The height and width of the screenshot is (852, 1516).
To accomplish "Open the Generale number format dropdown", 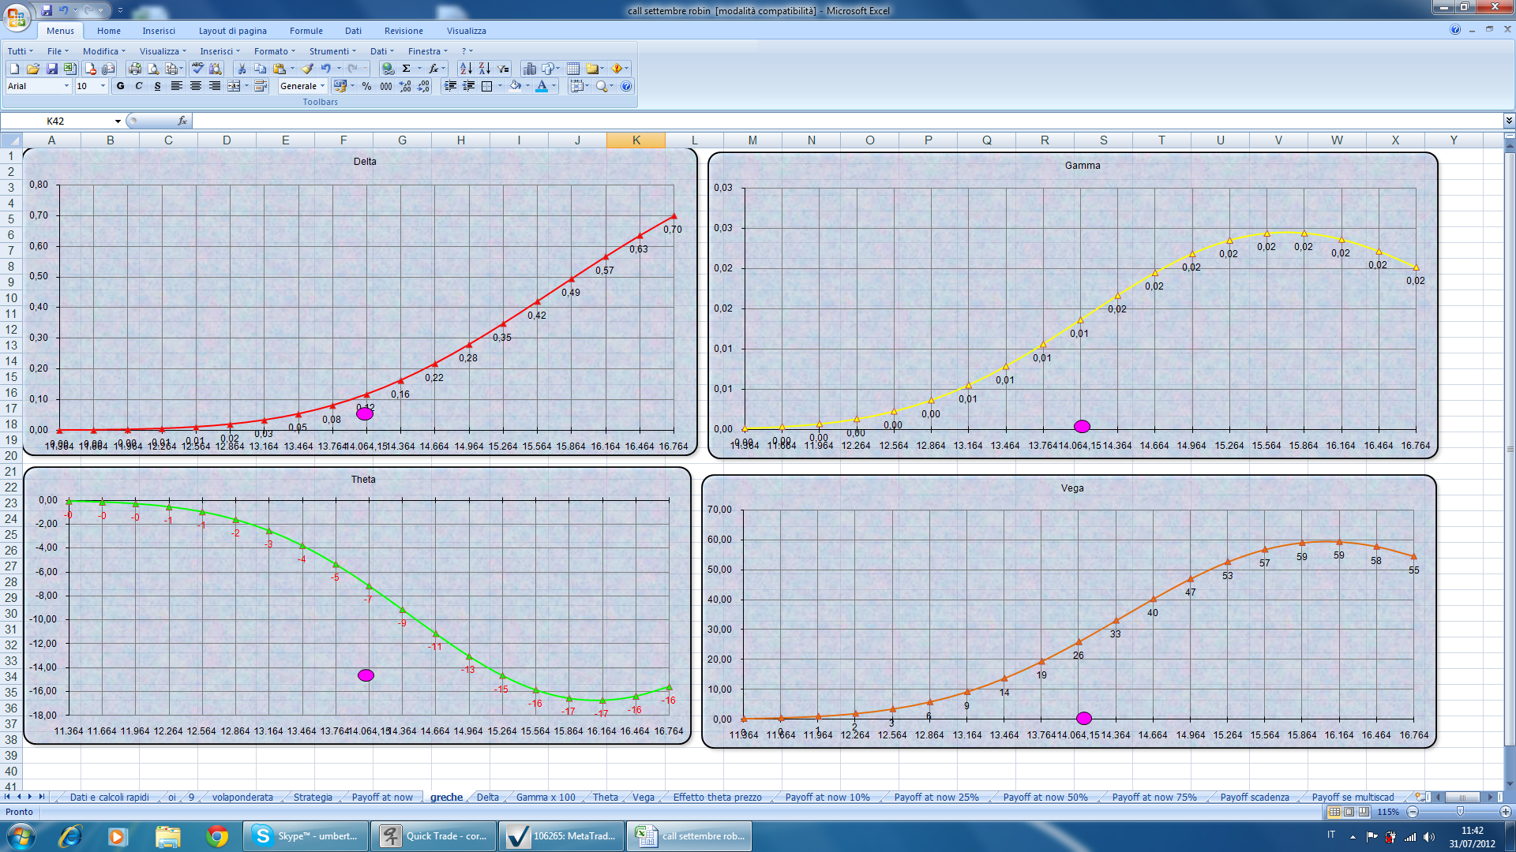I will point(323,86).
